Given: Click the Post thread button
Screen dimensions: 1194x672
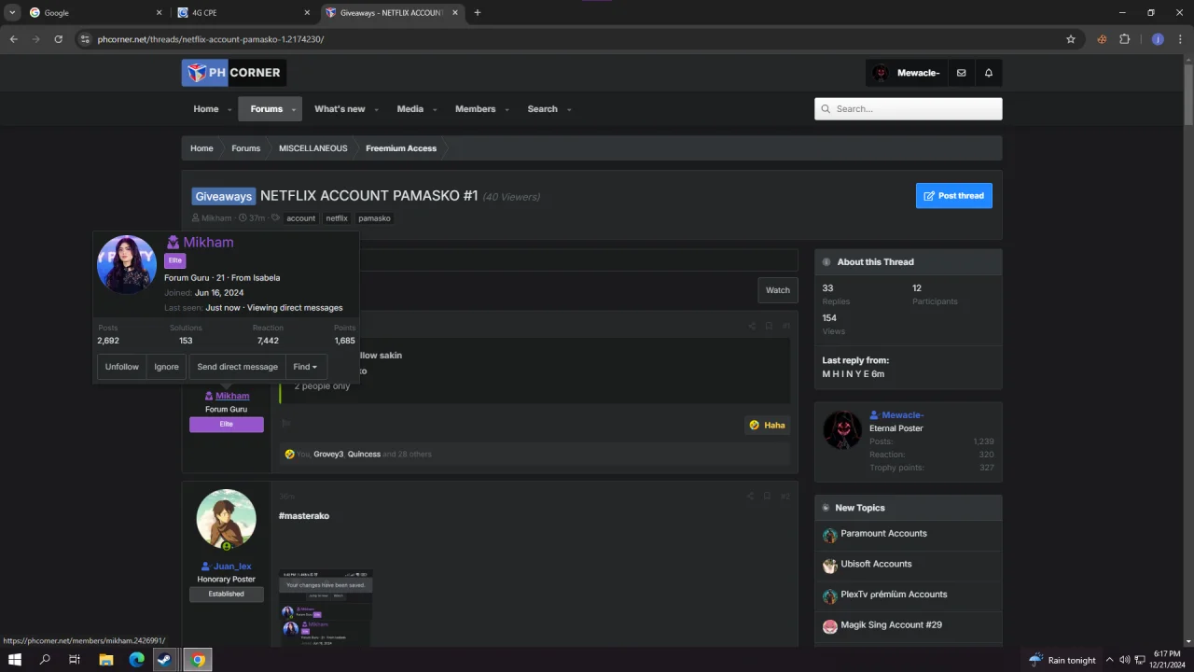Looking at the screenshot, I should [x=954, y=196].
